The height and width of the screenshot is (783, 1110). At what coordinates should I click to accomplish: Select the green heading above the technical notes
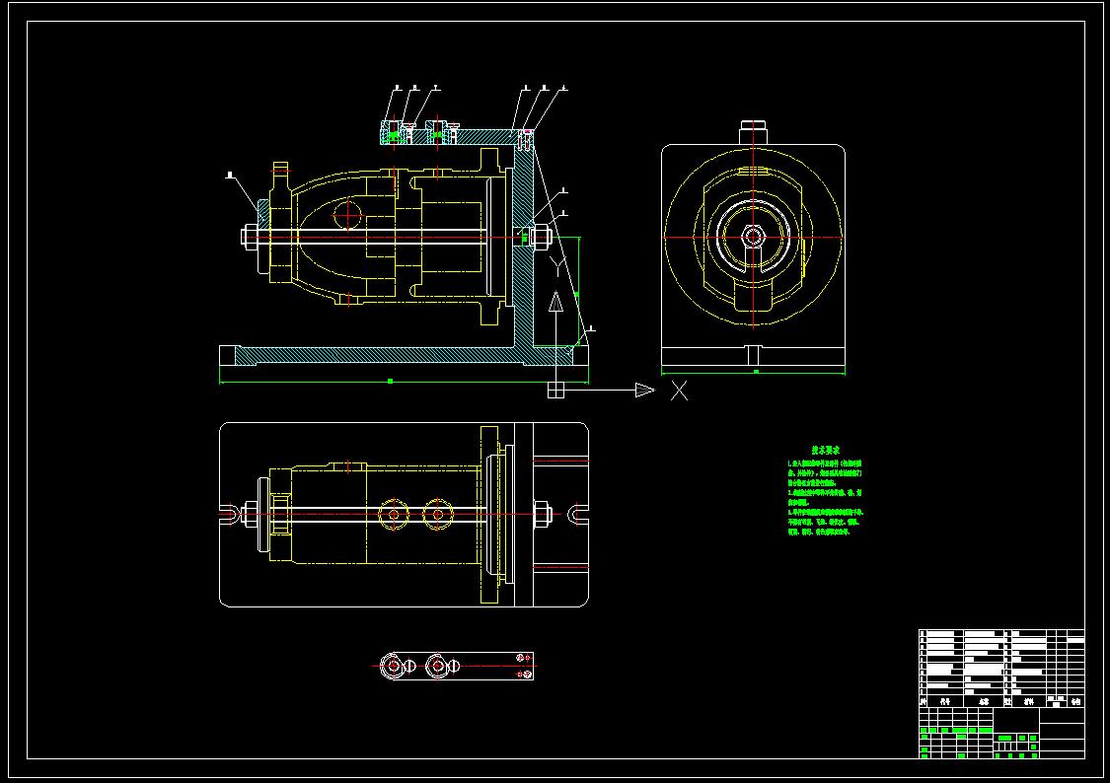click(826, 450)
